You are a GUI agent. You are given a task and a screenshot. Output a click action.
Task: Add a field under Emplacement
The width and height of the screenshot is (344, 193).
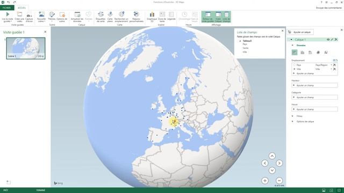[x=314, y=73]
